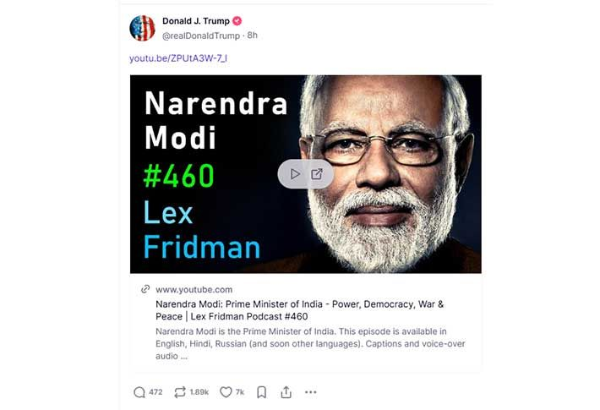
Task: Click the 1.89k ReTruth count
Action: [199, 392]
